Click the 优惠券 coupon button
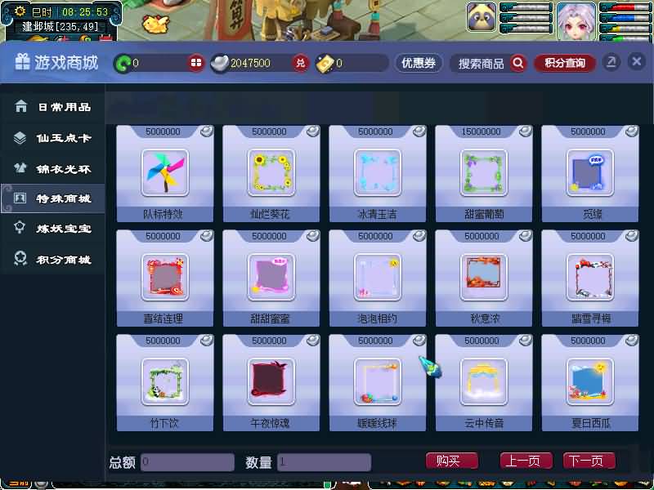Image resolution: width=654 pixels, height=490 pixels. [x=419, y=63]
